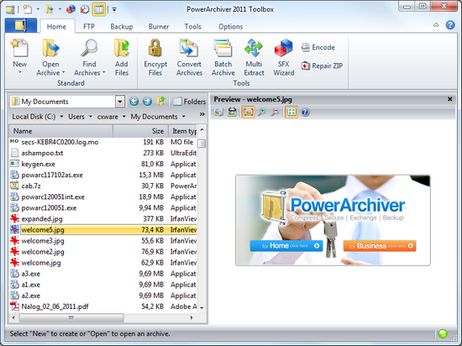Viewport: 462px width, 346px height.
Task: Expand the breadcrumb overflow chevron
Action: [x=202, y=114]
